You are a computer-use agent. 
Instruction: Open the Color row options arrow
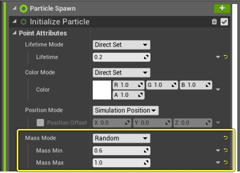[218, 90]
